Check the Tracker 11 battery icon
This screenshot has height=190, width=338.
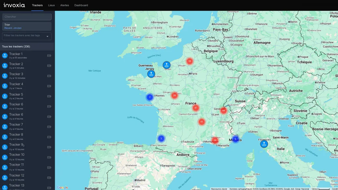click(x=49, y=168)
